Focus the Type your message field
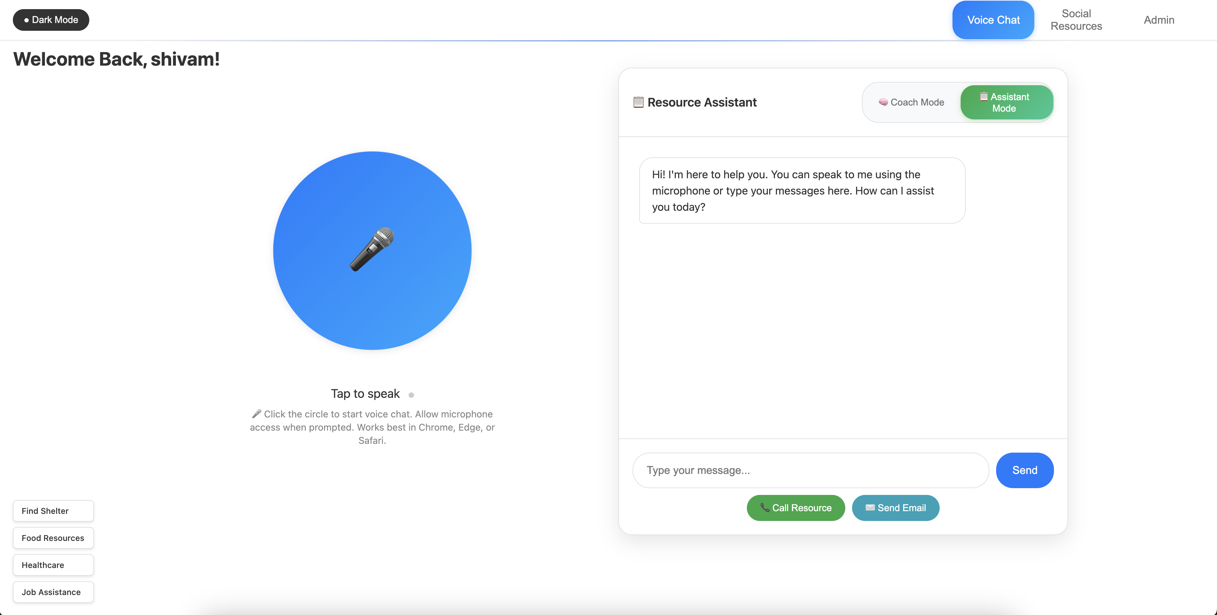 [810, 470]
